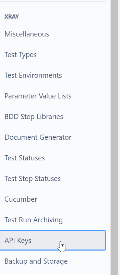Viewport: 126px width, 275px height.
Task: Click the sidebar vertical scrollbar
Action: pyautogui.click(x=114, y=138)
